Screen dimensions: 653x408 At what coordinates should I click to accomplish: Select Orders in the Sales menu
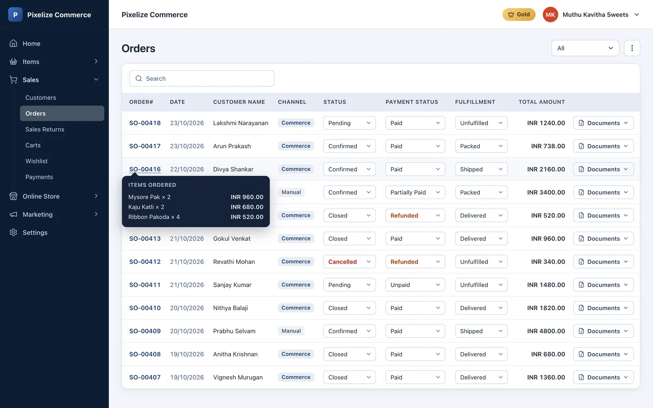pos(62,113)
